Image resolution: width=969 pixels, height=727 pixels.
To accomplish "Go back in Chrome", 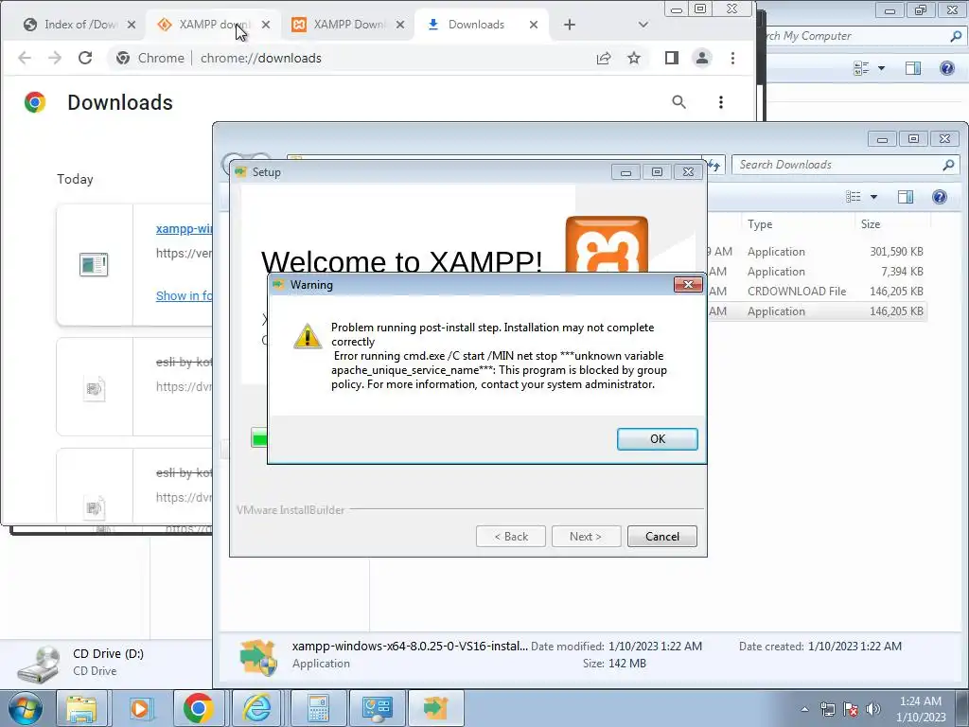I will pos(25,58).
